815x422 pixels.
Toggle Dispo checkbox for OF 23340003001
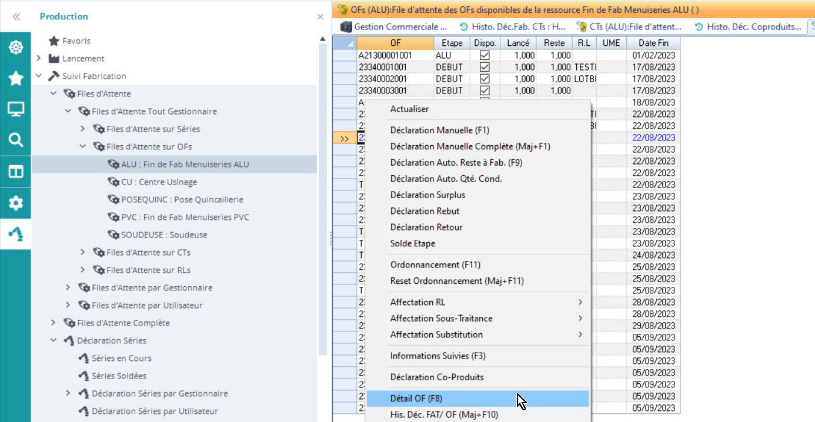485,91
